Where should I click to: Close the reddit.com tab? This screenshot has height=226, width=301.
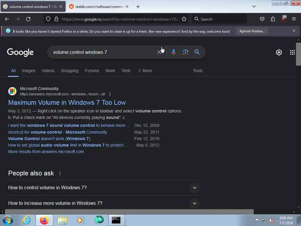pos(127,6)
